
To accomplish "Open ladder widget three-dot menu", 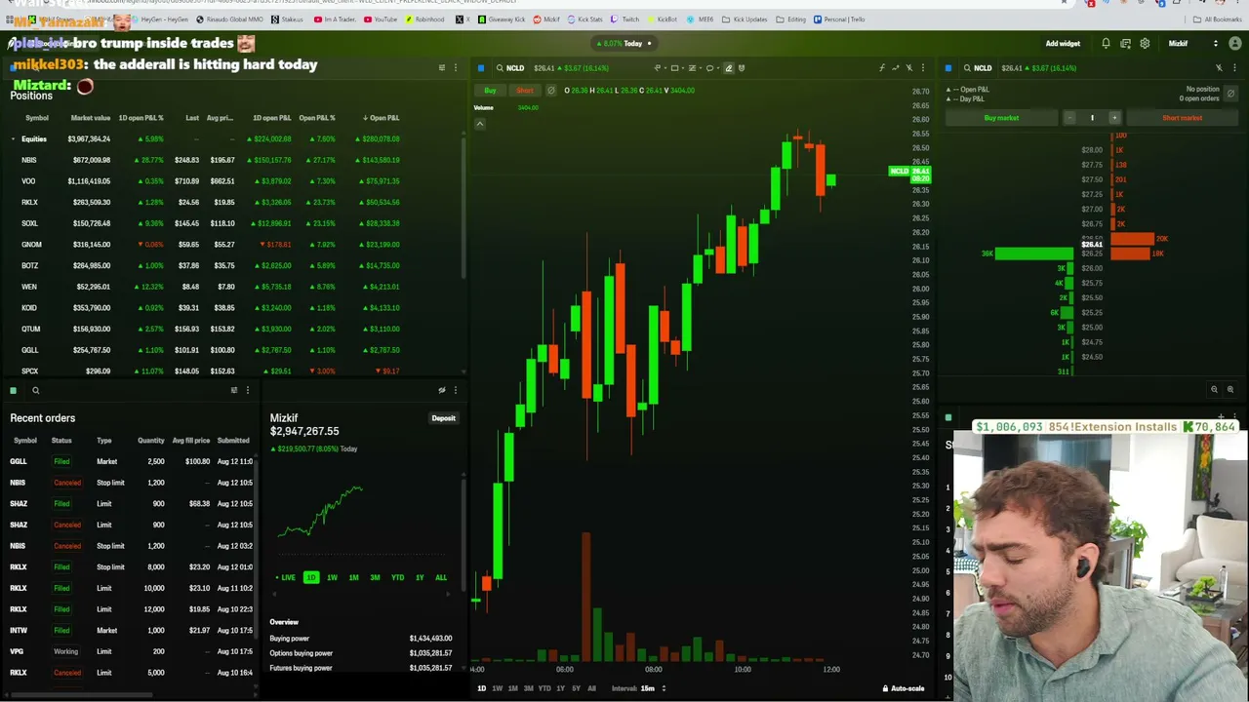I will 1232,68.
